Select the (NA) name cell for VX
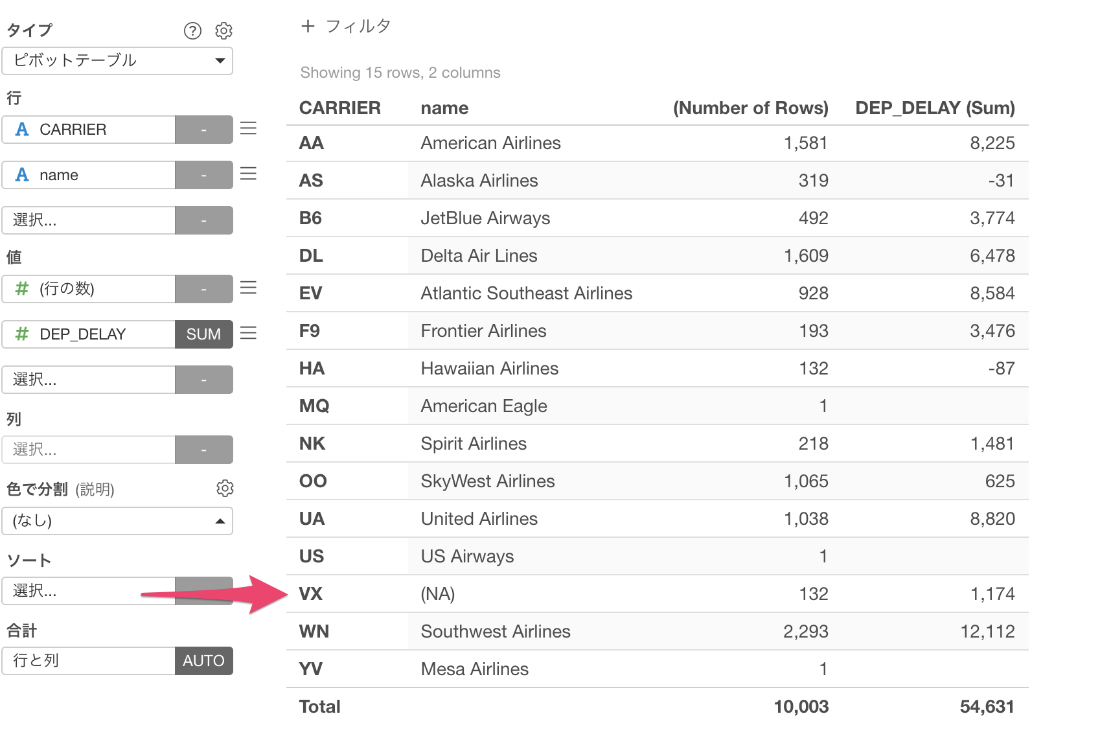The height and width of the screenshot is (749, 1100). coord(438,594)
